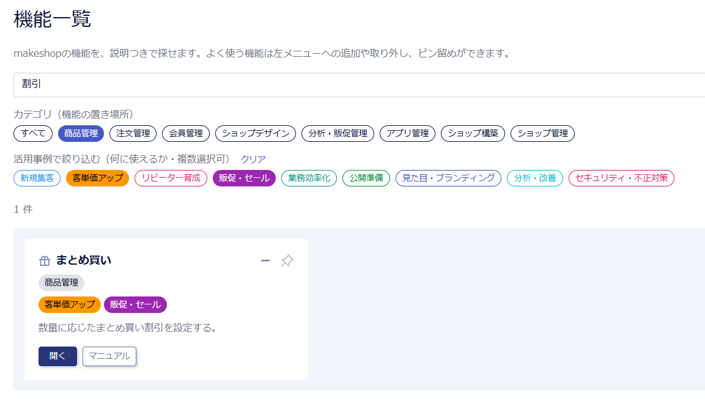Click the 1 件 result count

click(23, 209)
